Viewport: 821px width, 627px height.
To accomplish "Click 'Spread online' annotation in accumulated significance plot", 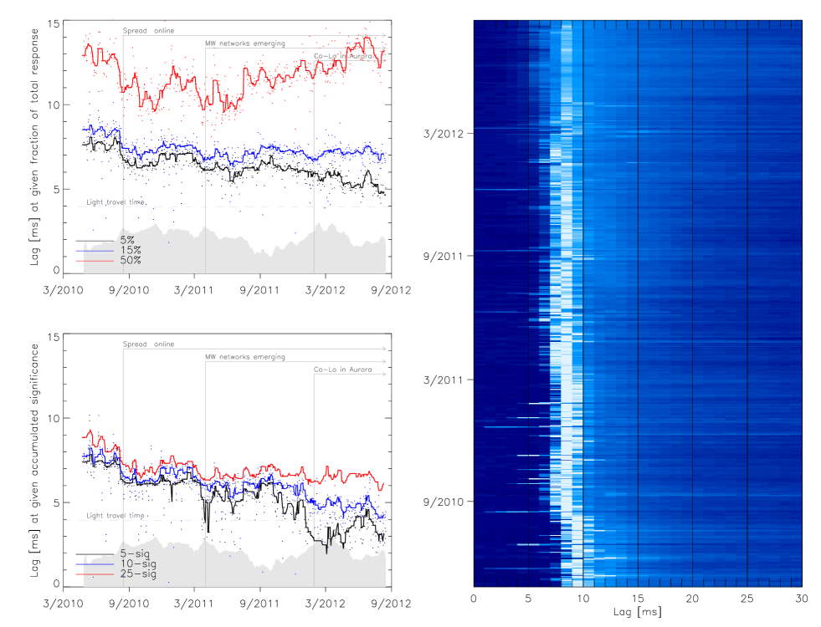I will pos(148,344).
